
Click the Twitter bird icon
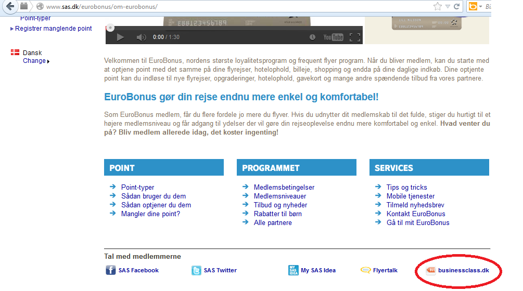point(196,270)
